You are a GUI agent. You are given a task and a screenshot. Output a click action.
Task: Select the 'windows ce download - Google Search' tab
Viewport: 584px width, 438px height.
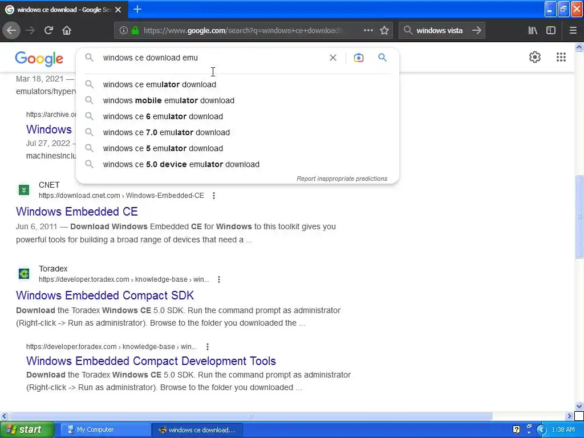63,10
